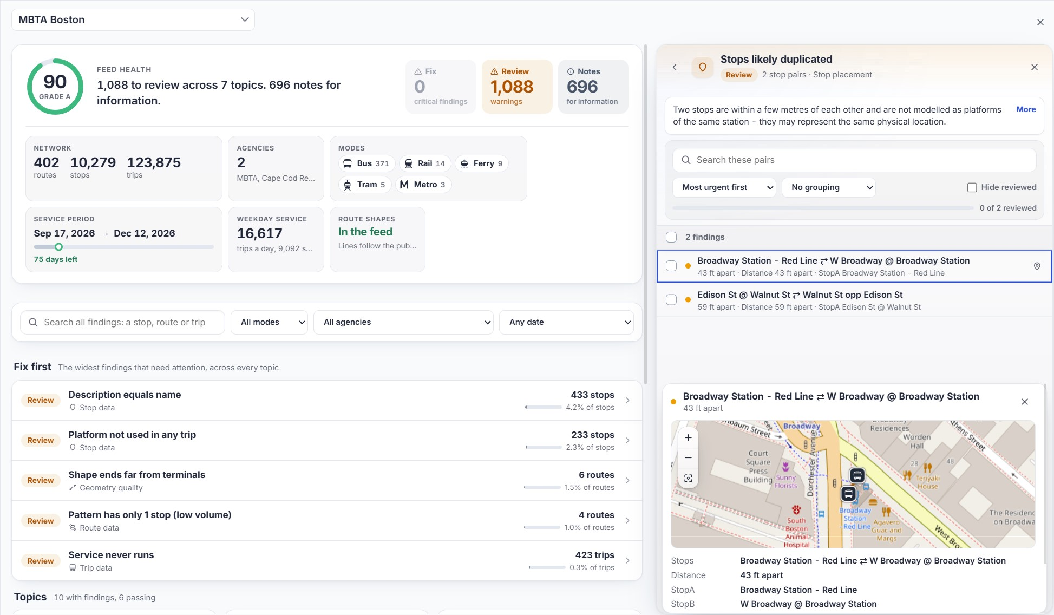Zoom in on the map preview
1054x615 pixels.
click(688, 438)
